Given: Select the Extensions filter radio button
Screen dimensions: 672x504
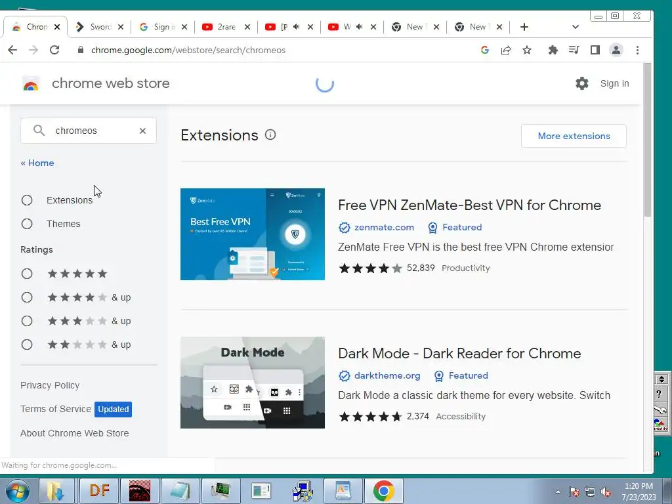Looking at the screenshot, I should (x=27, y=200).
